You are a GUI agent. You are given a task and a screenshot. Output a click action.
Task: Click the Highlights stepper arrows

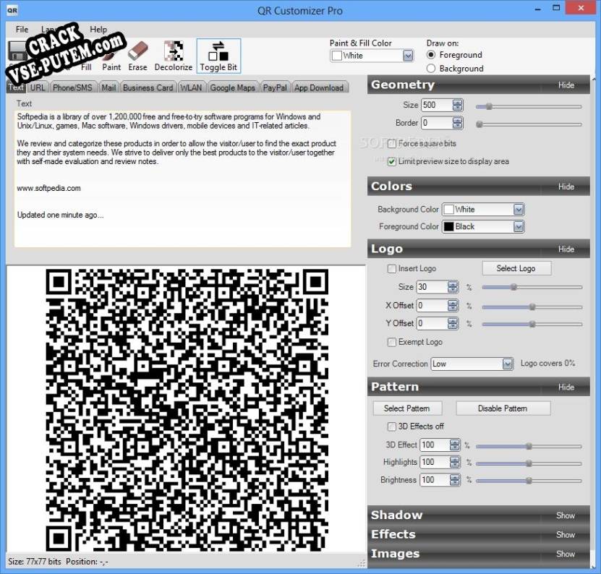455,462
